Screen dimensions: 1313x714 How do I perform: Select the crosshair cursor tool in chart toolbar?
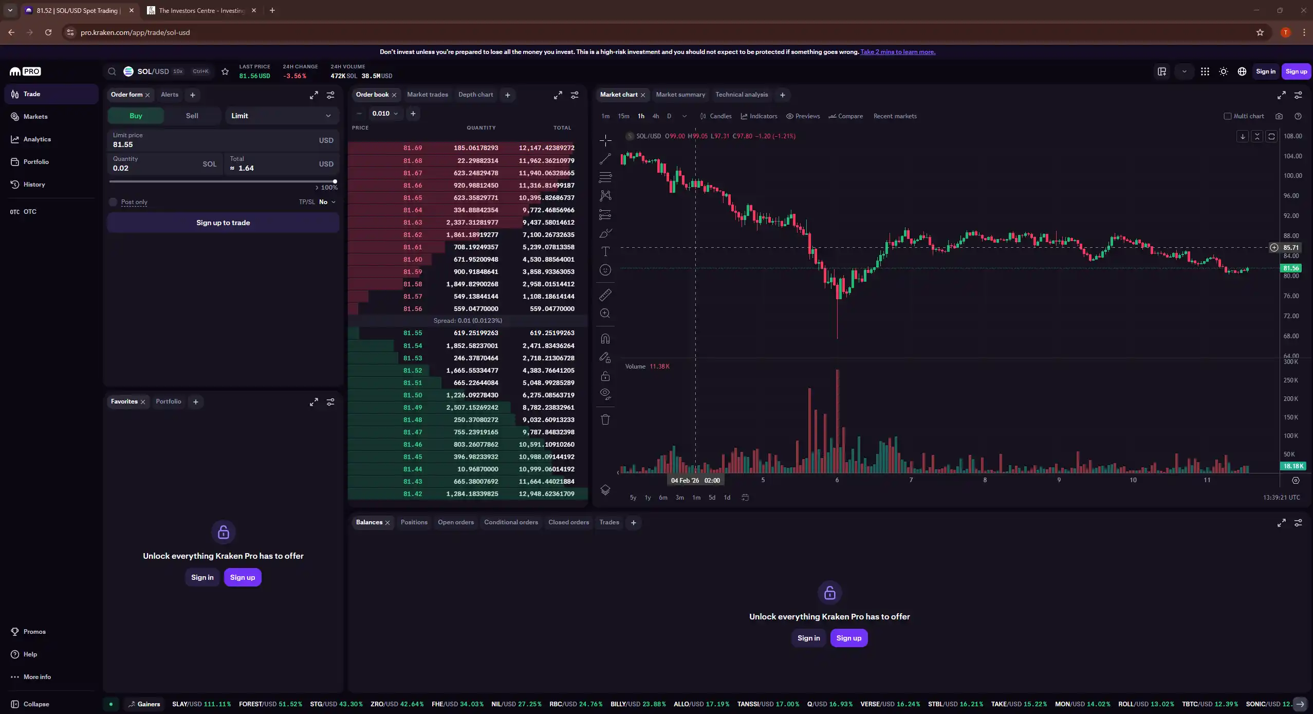click(x=605, y=140)
